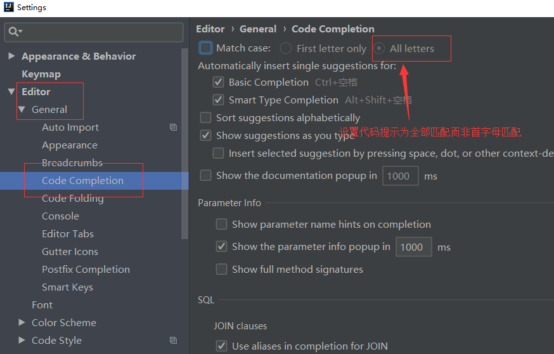Expand the Appearance & Behavior section
The height and width of the screenshot is (354, 554).
11,56
